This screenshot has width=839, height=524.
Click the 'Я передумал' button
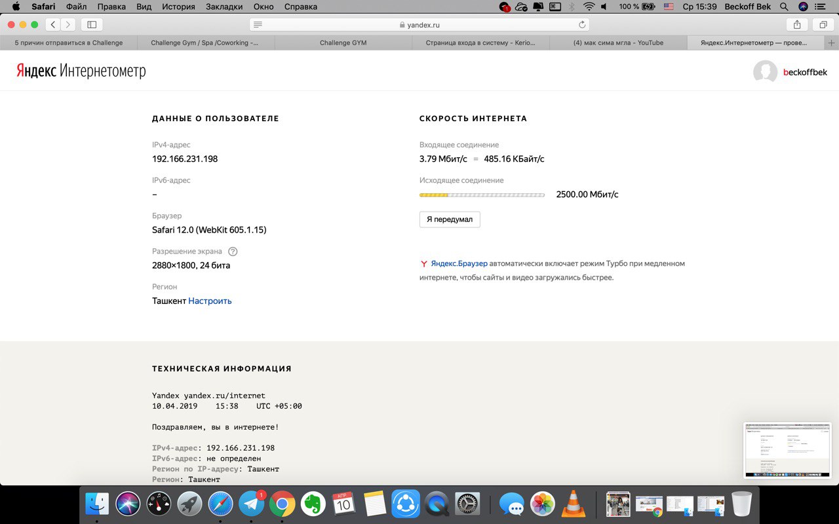[450, 219]
